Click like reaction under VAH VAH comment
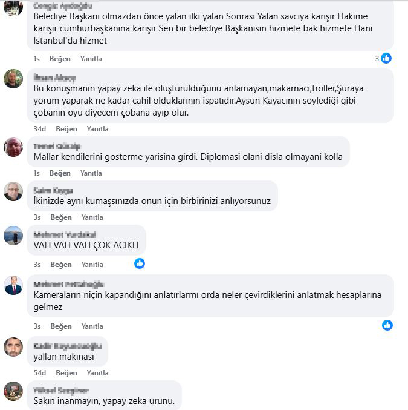Viewport: 408px width, 410px height. (x=140, y=263)
